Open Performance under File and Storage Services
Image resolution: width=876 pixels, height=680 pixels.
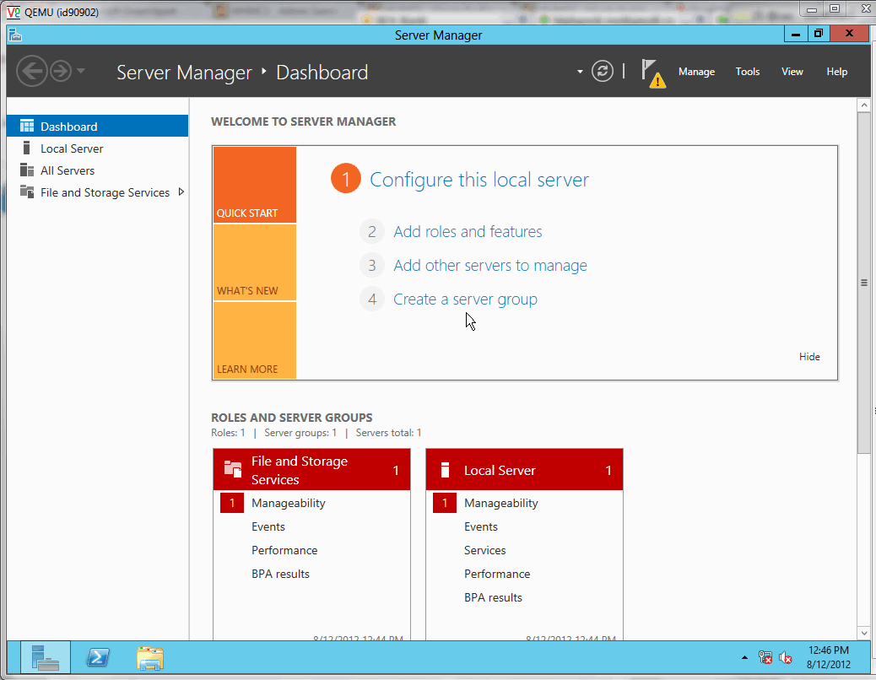[x=284, y=550]
